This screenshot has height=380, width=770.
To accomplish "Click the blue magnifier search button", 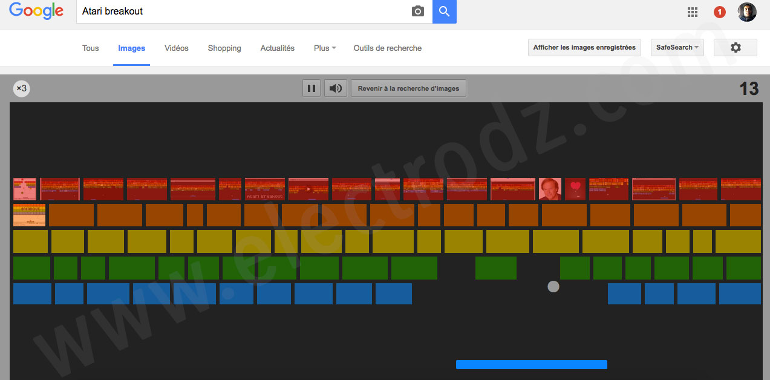I will 445,11.
